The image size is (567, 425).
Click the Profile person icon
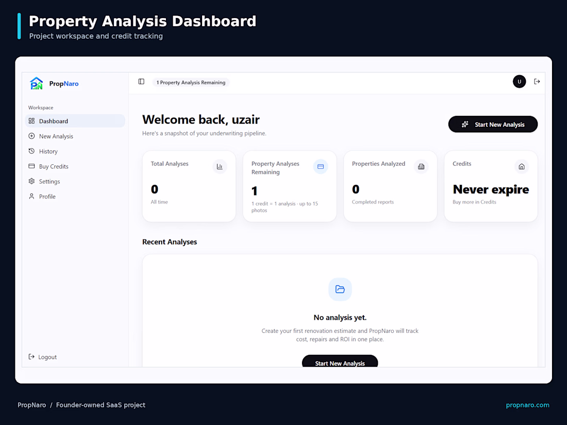[x=32, y=196]
